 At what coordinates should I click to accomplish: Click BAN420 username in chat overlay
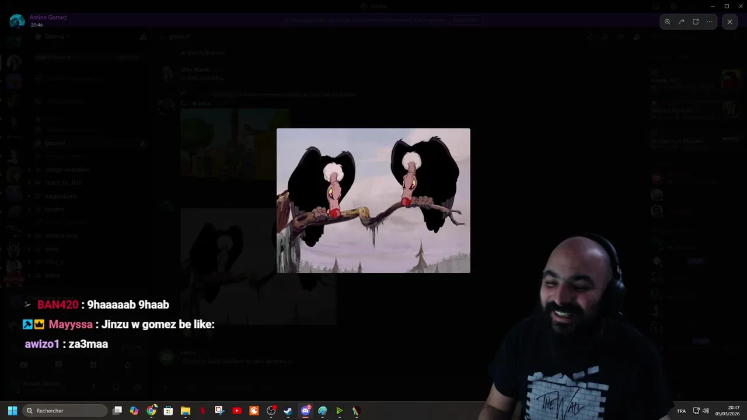point(58,304)
